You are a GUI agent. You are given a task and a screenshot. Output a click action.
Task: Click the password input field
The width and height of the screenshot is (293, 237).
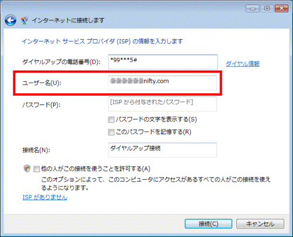click(162, 104)
